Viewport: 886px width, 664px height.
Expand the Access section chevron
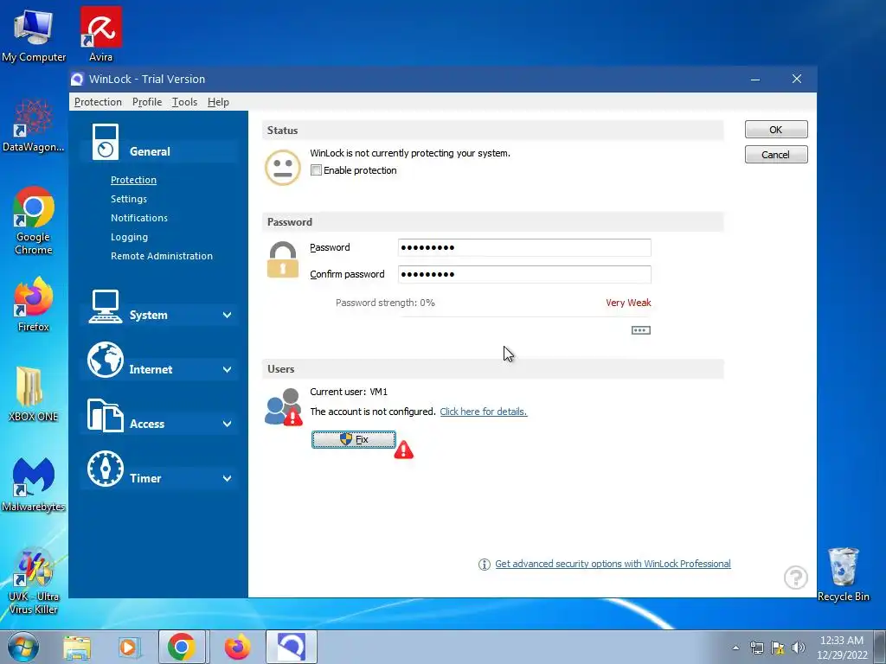tap(228, 424)
